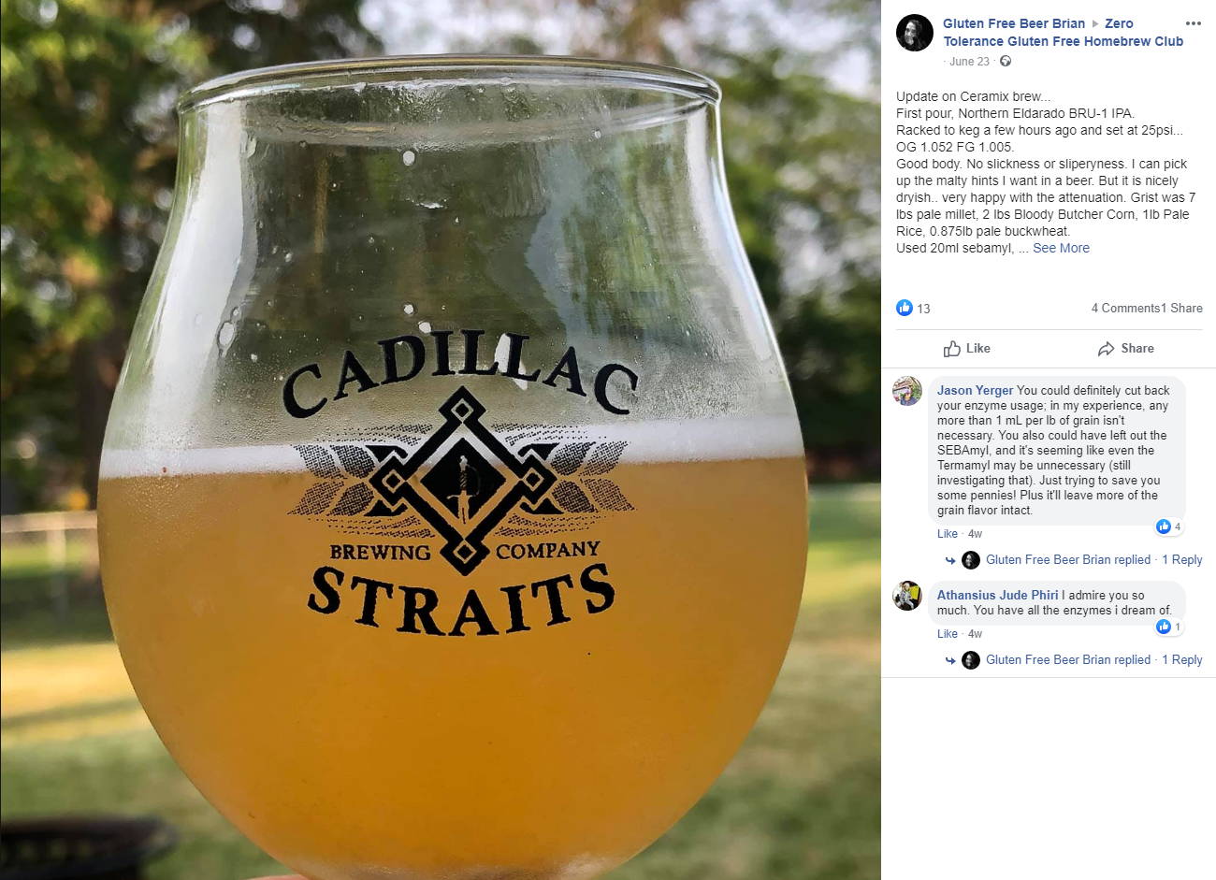Open Zero Tolerance Gluten Free Homebrew Club group
The width and height of the screenshot is (1216, 880).
pyautogui.click(x=1064, y=33)
